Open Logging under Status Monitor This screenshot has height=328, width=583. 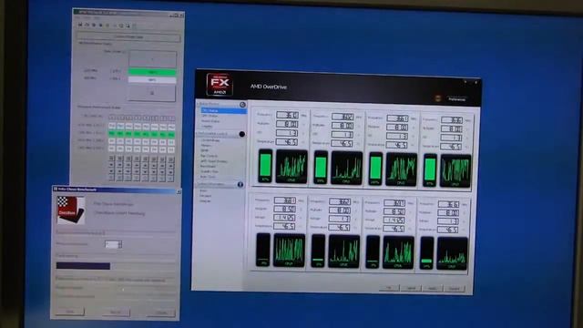click(x=207, y=127)
